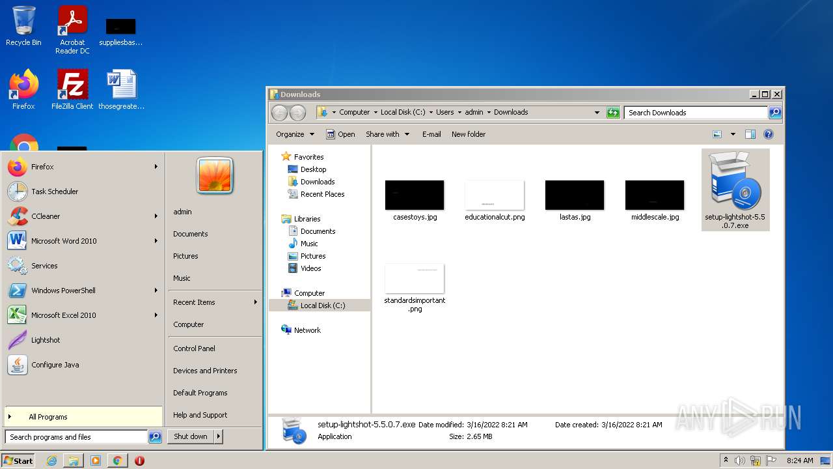
Task: Expand Recent Items submenu in Start menu
Action: point(214,302)
